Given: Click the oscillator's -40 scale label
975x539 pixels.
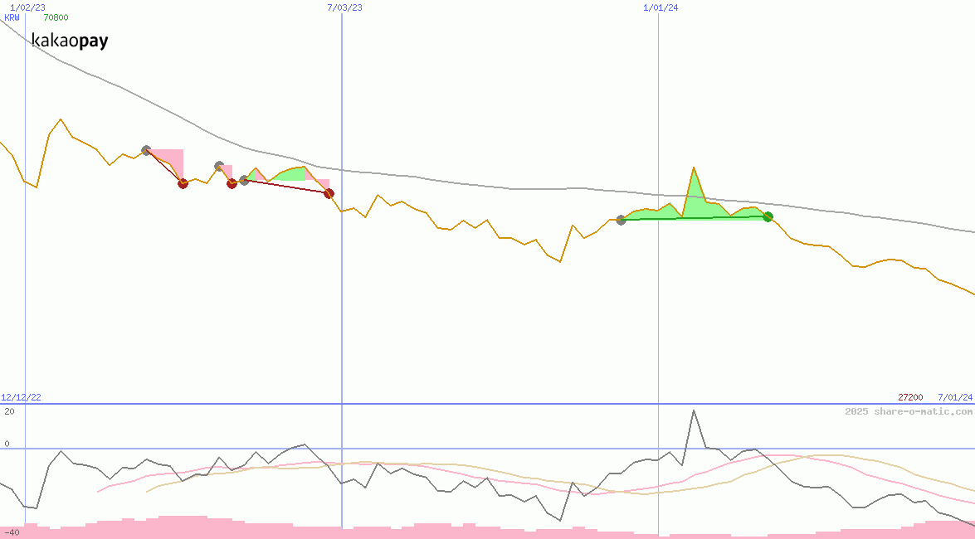Looking at the screenshot, I should click(11, 532).
